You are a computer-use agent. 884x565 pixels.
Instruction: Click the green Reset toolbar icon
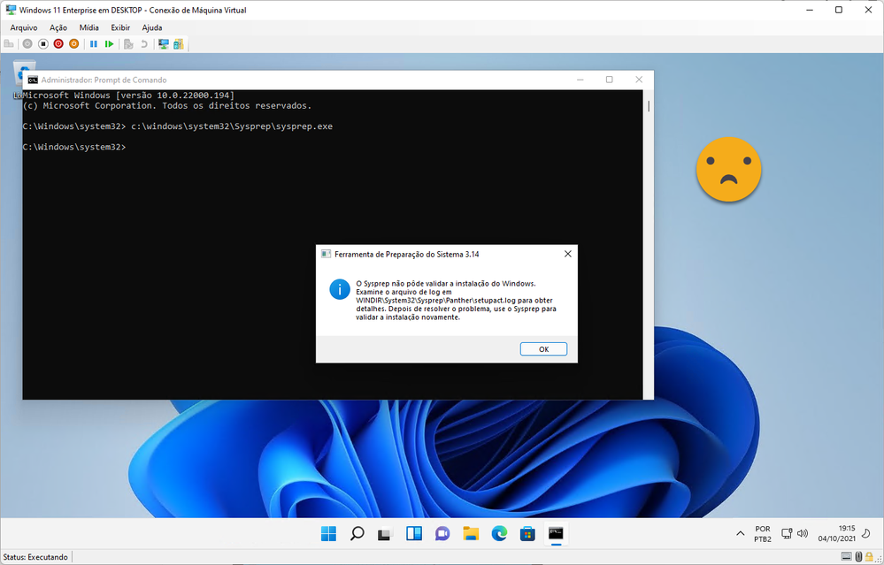tap(110, 44)
